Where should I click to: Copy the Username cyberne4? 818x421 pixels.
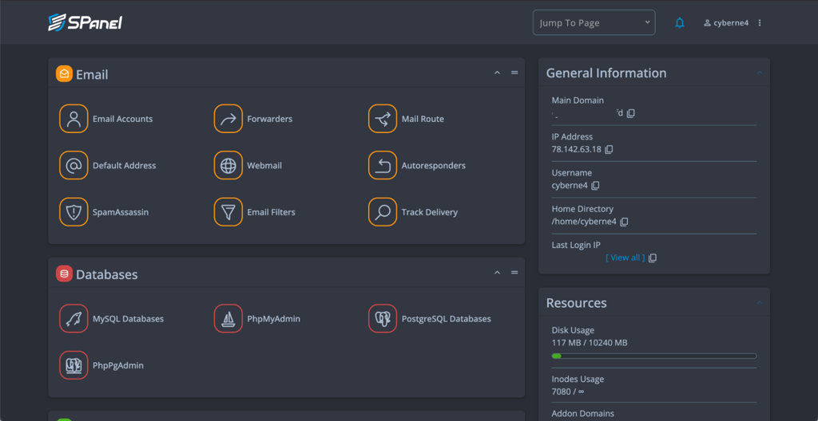pos(595,186)
